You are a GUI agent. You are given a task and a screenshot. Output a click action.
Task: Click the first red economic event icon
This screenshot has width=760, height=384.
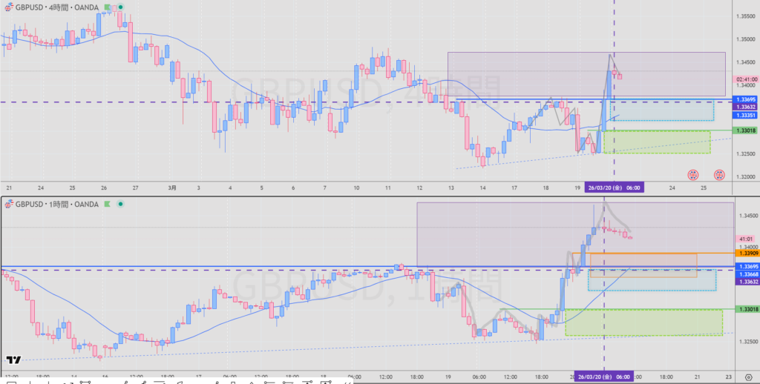click(692, 176)
